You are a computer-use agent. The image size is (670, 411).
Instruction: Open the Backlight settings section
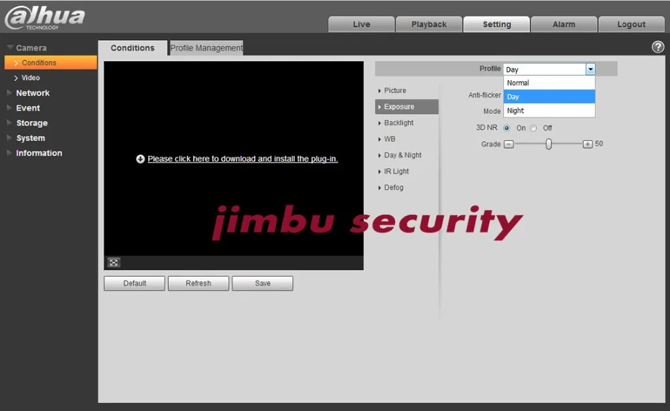[407, 123]
